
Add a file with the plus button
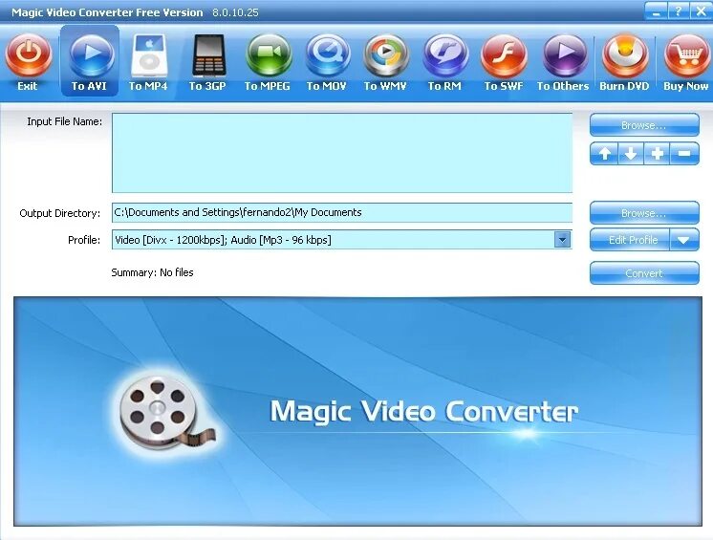657,154
